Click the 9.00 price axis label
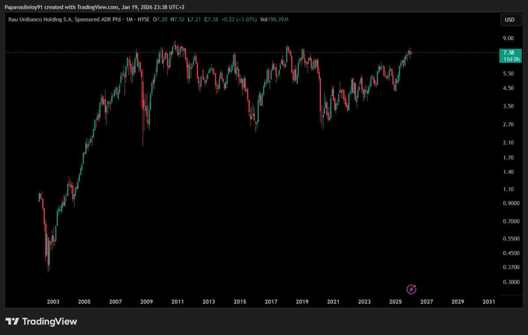Screen dimensions: 528x335 pyautogui.click(x=509, y=38)
